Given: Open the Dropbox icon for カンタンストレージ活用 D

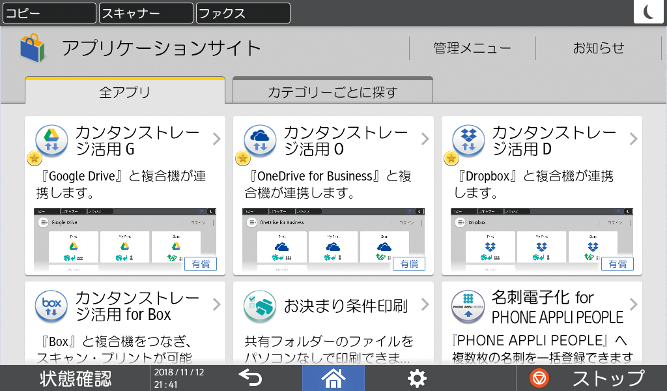Looking at the screenshot, I should pos(468,138).
